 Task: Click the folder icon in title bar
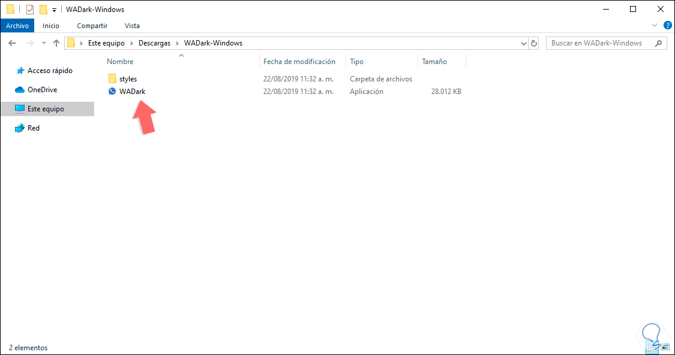tap(11, 10)
